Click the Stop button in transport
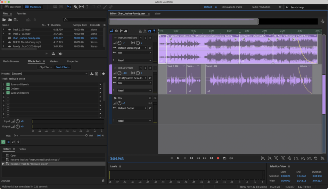The width and height of the screenshot is (328, 189). point(172,158)
